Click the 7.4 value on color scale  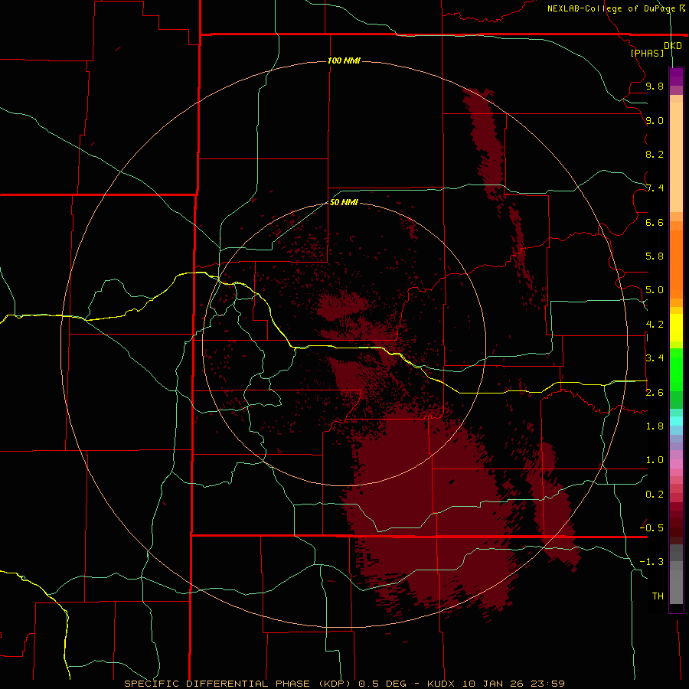click(655, 188)
